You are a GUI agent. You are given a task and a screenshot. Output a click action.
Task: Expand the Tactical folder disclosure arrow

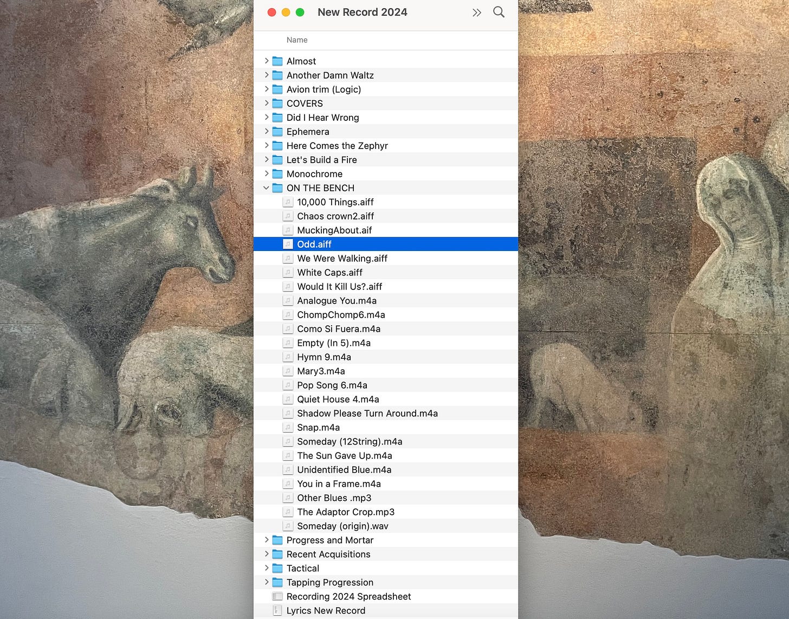[266, 569]
